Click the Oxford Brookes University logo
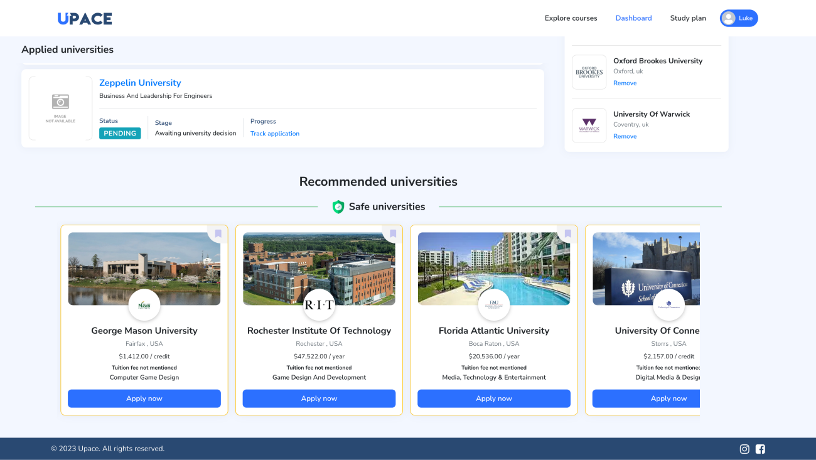816x460 pixels. coord(589,72)
